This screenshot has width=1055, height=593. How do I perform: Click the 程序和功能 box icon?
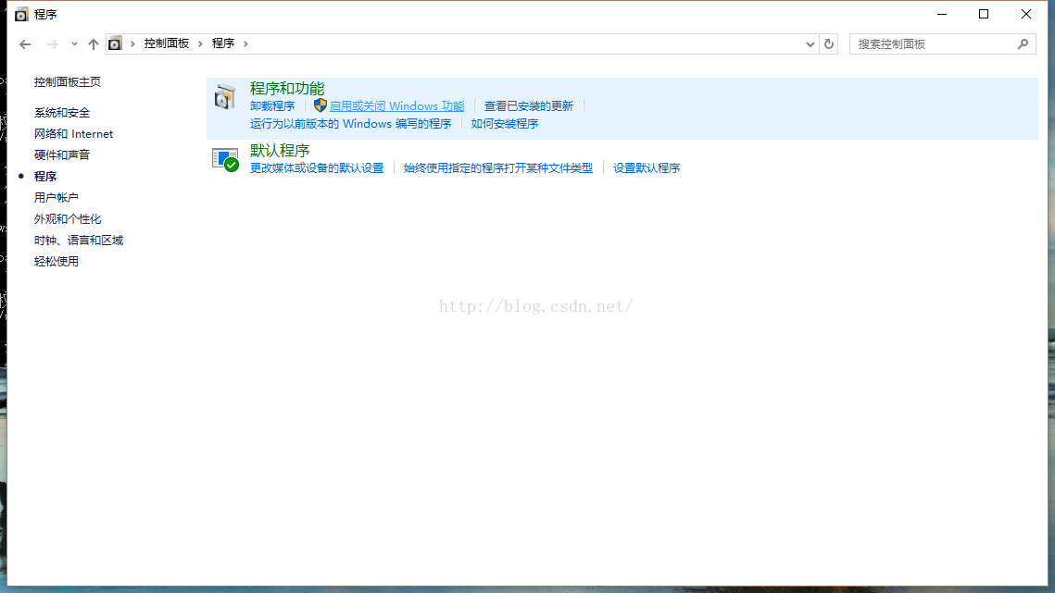(x=225, y=97)
